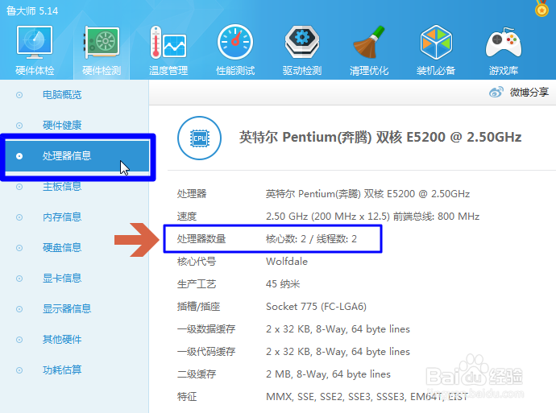The image size is (556, 413).
Task: Click the speed value 2.50 GHz (200 MHz x 12.5)
Action: pyautogui.click(x=328, y=216)
